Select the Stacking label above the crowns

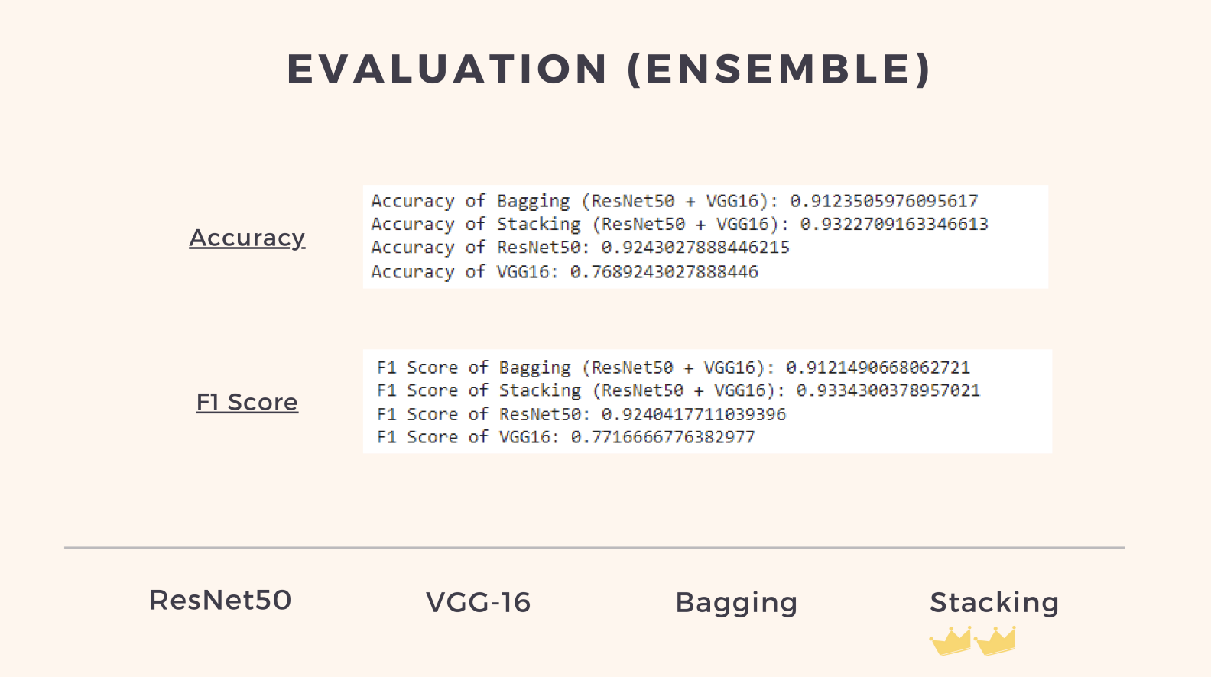pyautogui.click(x=994, y=603)
